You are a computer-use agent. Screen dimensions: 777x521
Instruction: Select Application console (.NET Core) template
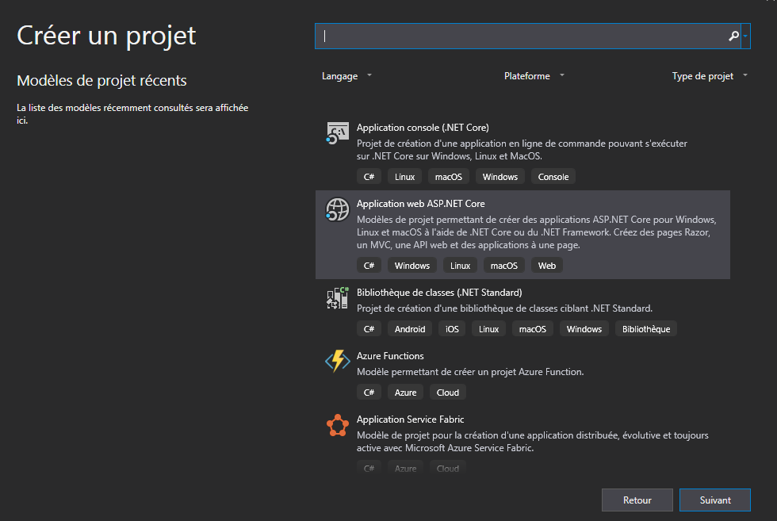[x=423, y=127]
